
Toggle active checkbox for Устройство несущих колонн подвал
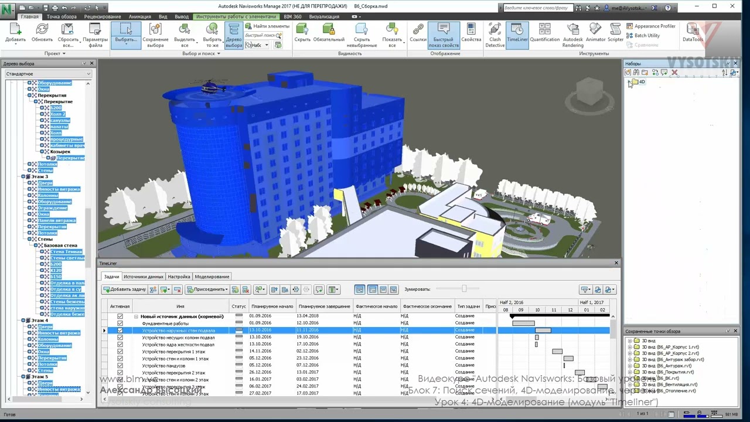pyautogui.click(x=120, y=337)
